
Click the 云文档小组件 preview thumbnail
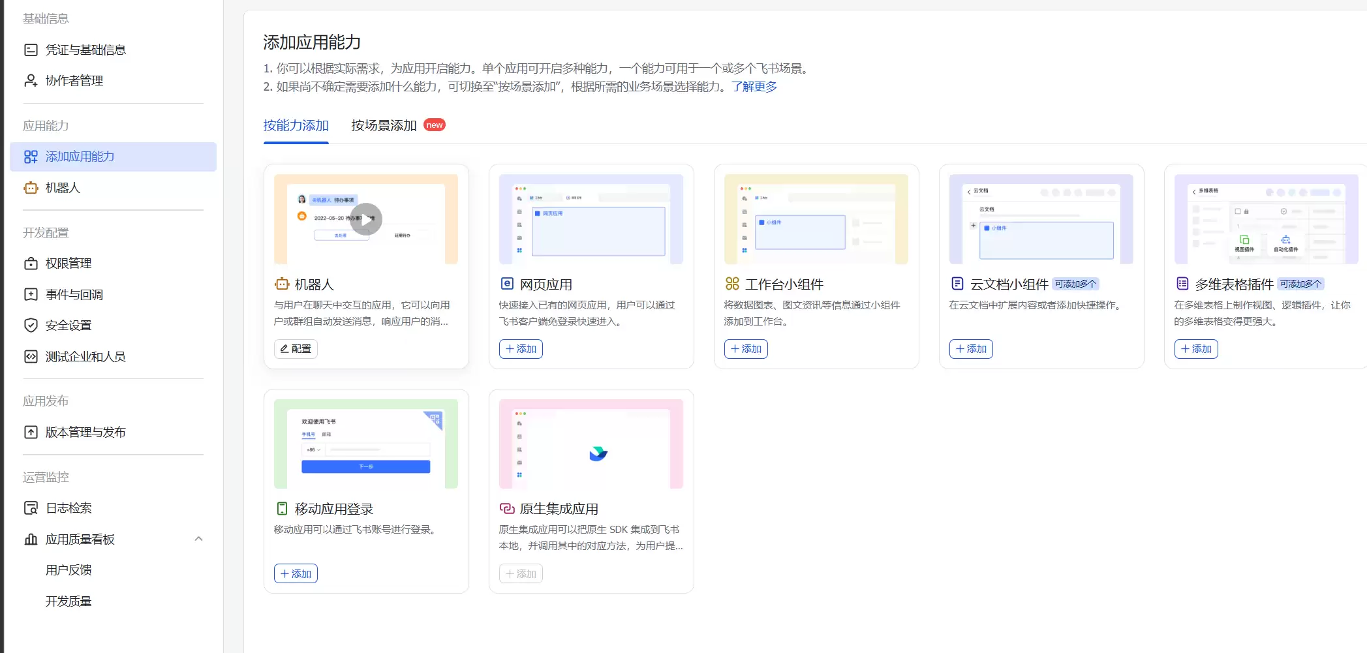coord(1041,219)
